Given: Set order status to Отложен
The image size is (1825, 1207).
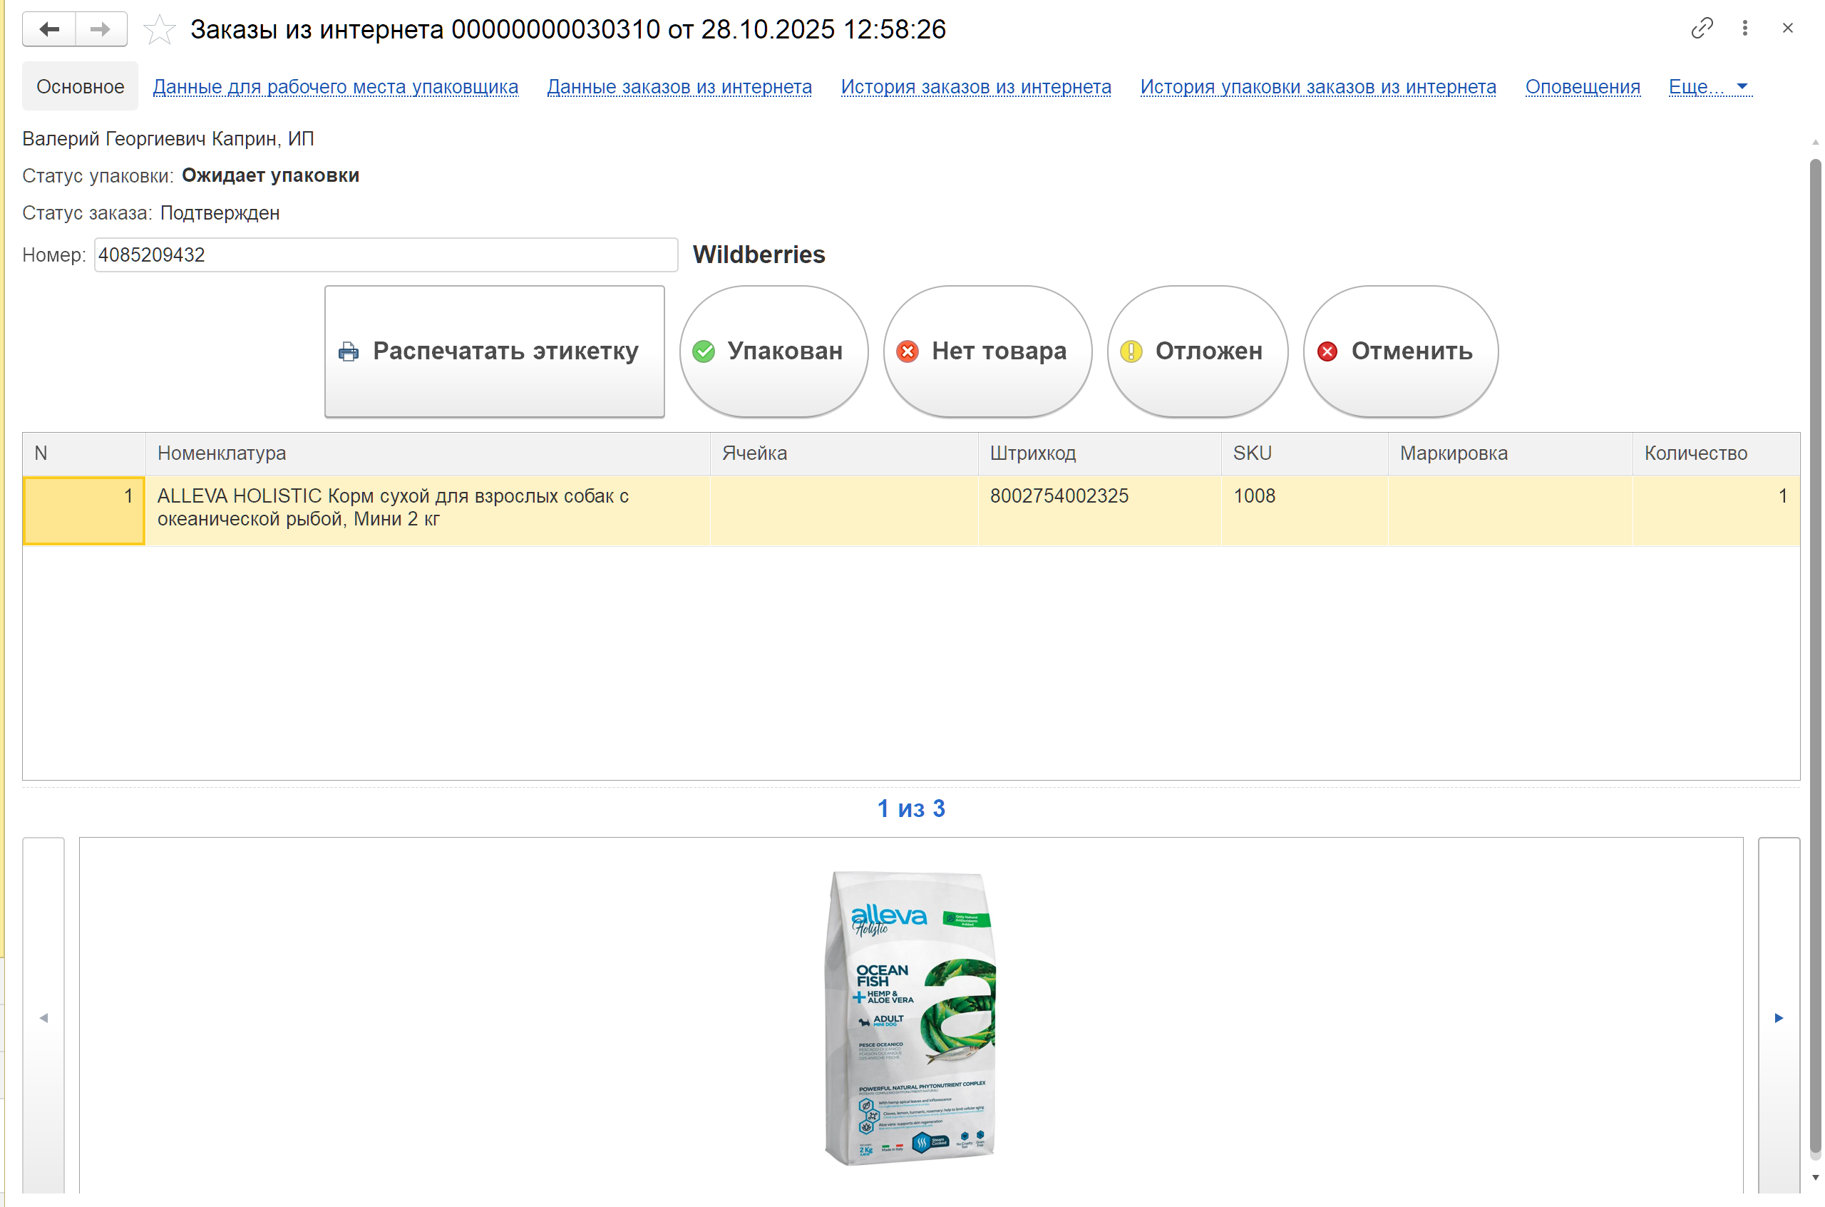Looking at the screenshot, I should click(1197, 351).
